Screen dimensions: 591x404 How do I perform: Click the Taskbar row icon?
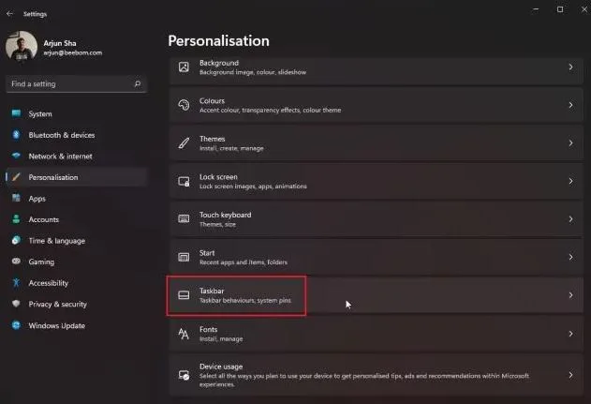(x=184, y=295)
